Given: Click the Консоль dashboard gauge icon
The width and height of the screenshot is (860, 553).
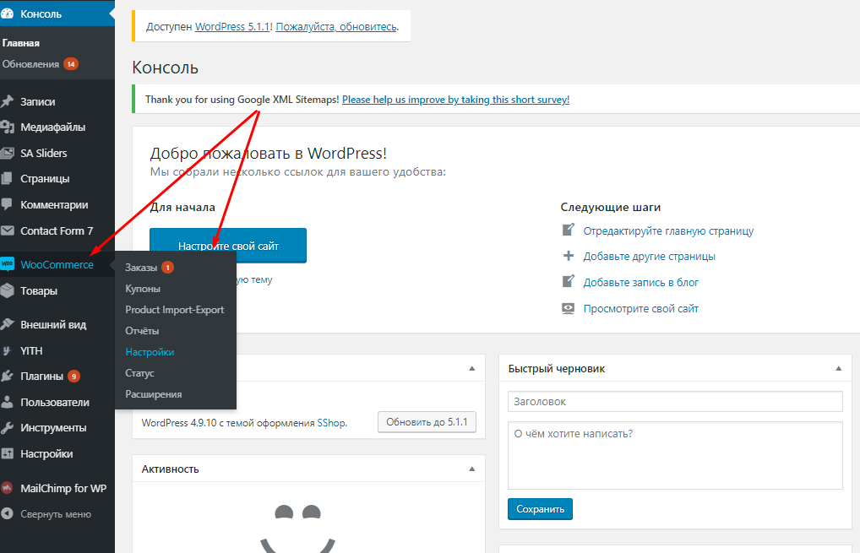Looking at the screenshot, I should pyautogui.click(x=7, y=14).
